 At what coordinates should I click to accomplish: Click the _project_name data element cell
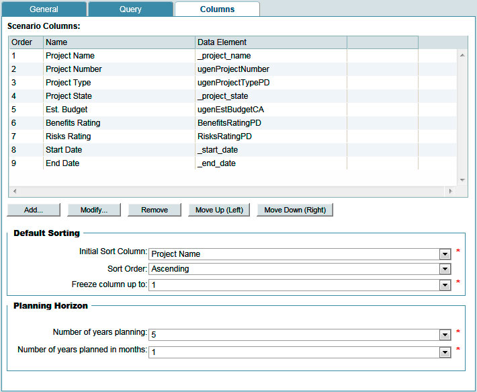(271, 56)
